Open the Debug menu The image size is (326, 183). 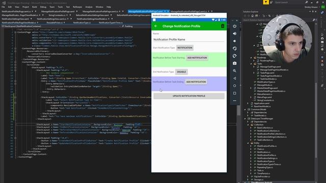point(43,7)
